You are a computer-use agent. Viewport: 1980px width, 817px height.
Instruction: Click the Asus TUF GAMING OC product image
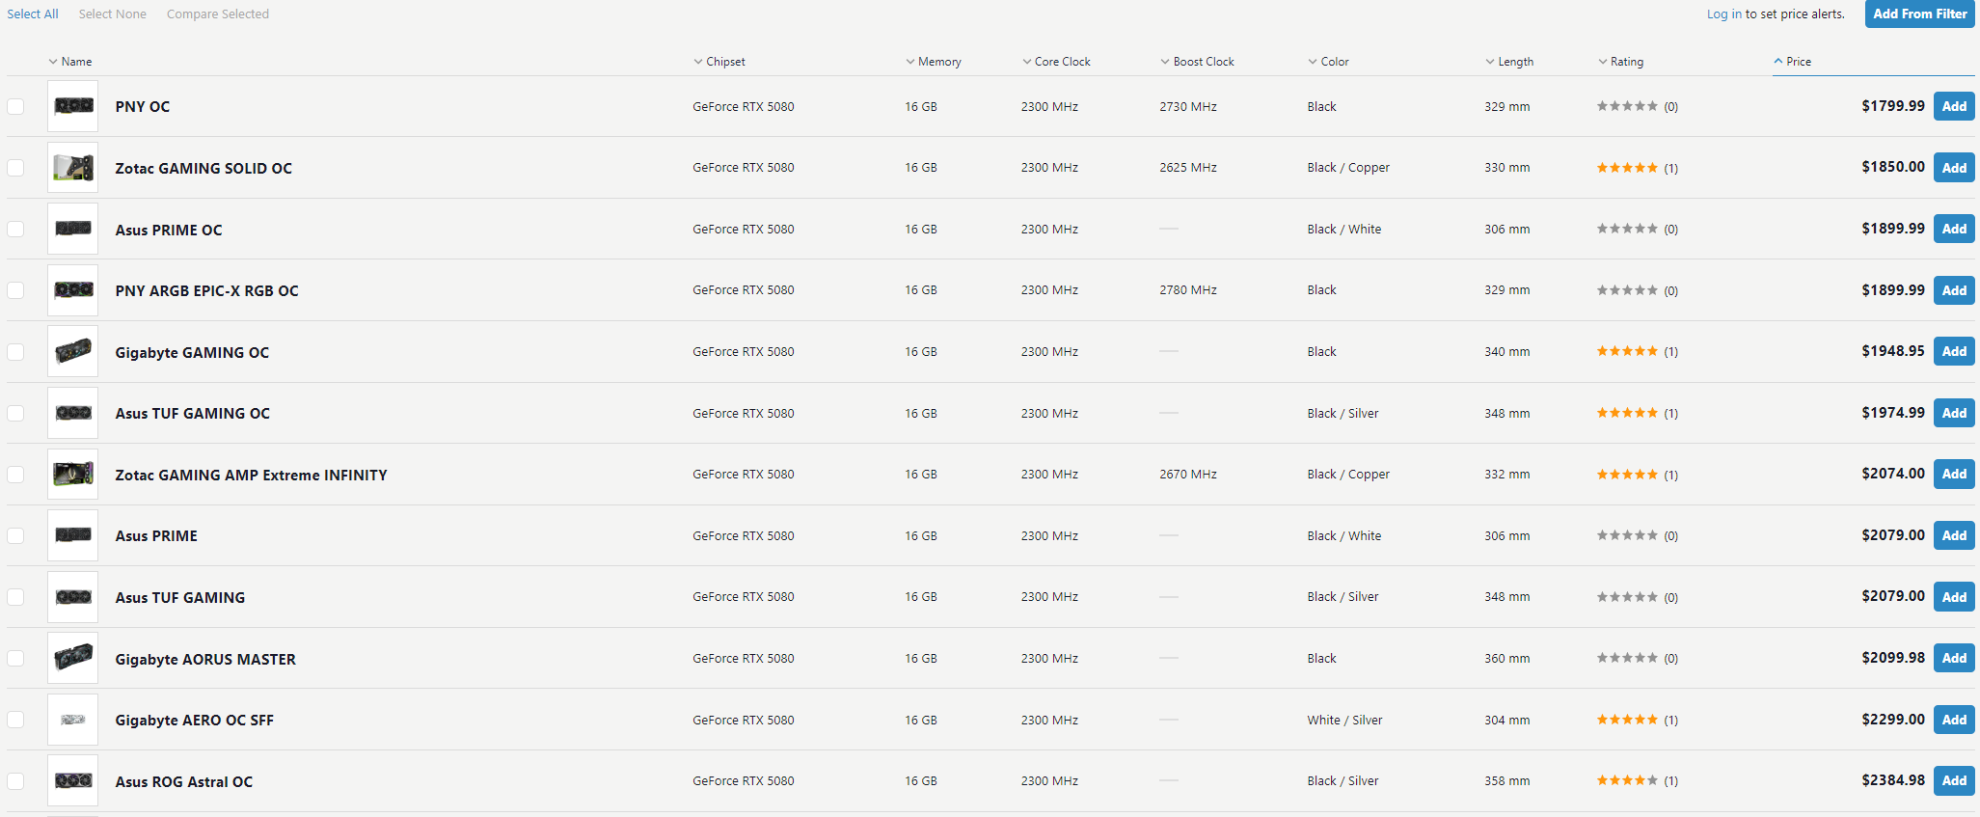pyautogui.click(x=73, y=413)
